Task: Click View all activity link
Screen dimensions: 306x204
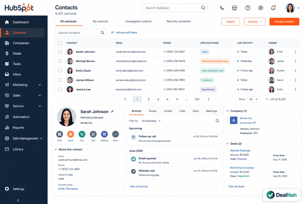Action: [139, 186]
